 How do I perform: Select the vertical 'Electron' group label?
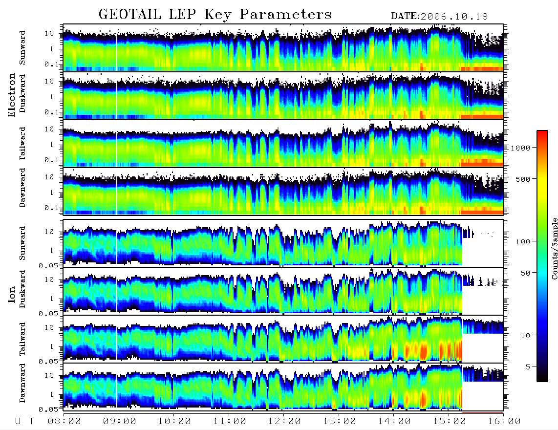pos(12,95)
